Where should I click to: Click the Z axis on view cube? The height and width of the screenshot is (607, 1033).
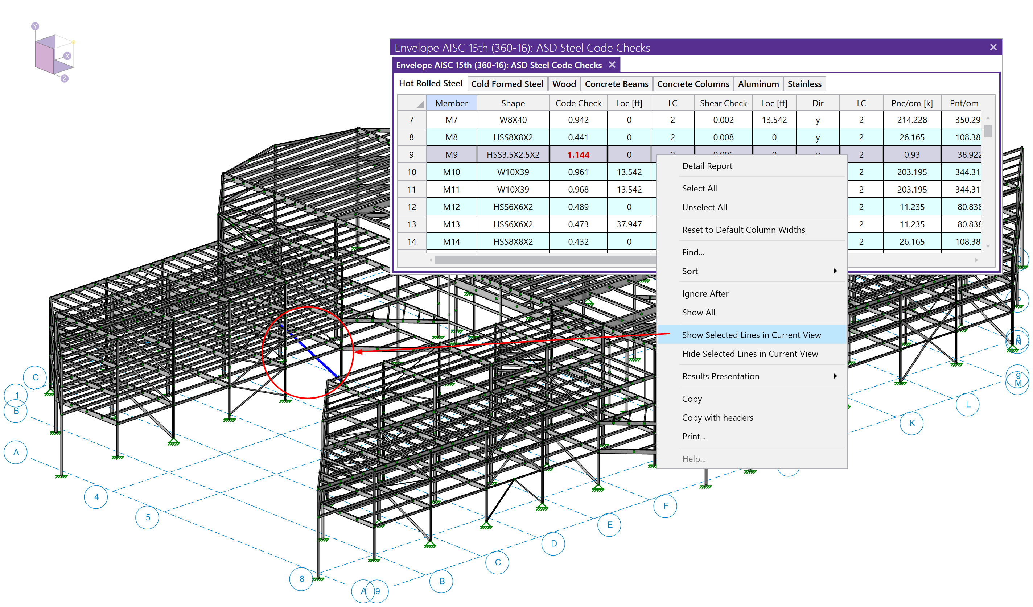[64, 78]
